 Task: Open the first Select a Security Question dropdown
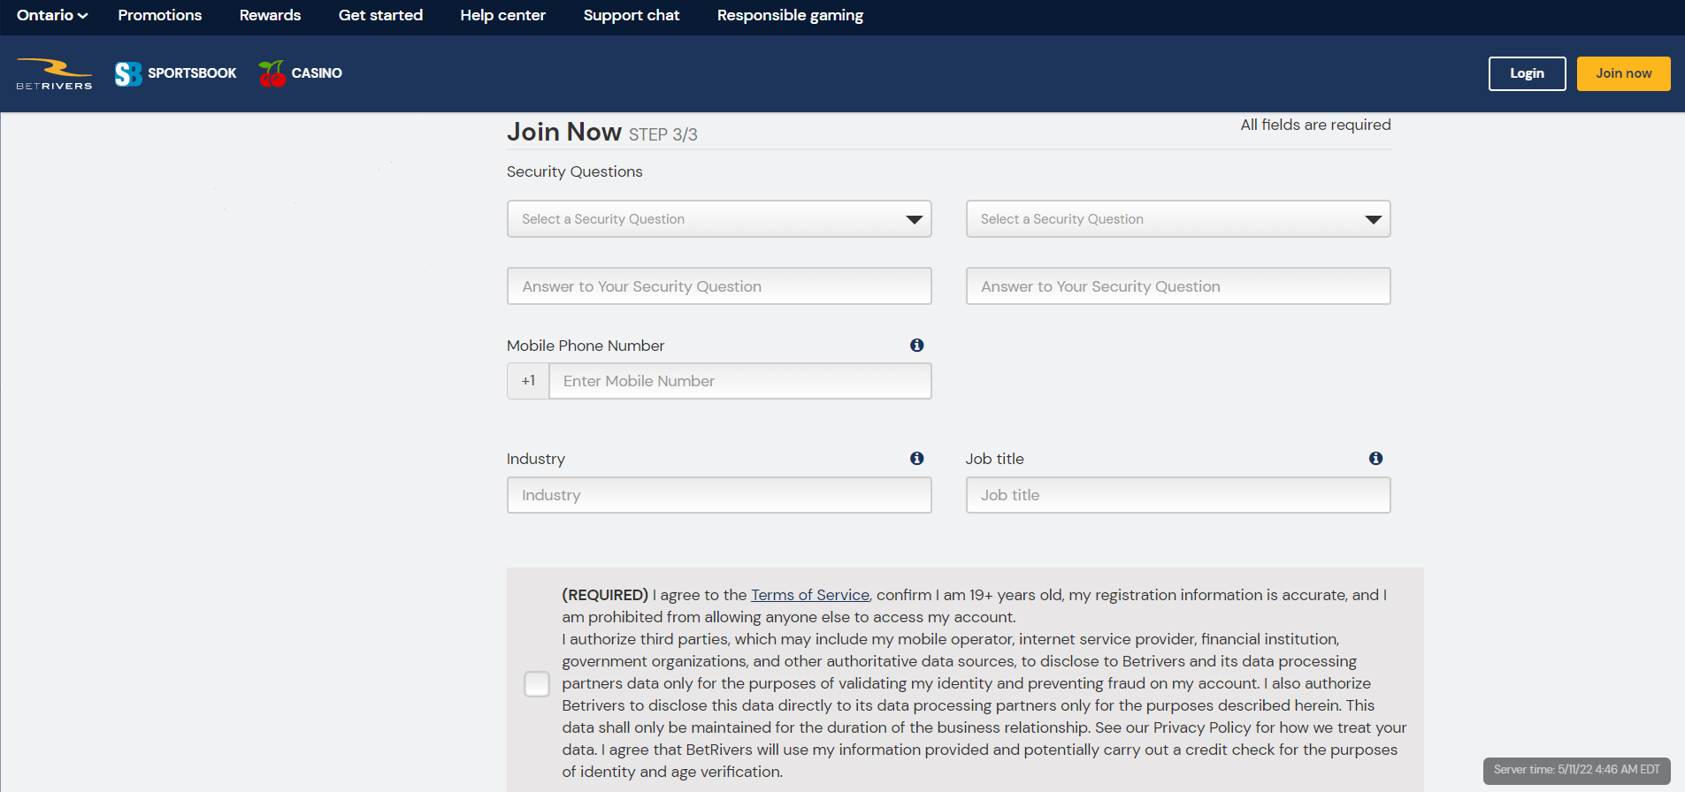[719, 219]
